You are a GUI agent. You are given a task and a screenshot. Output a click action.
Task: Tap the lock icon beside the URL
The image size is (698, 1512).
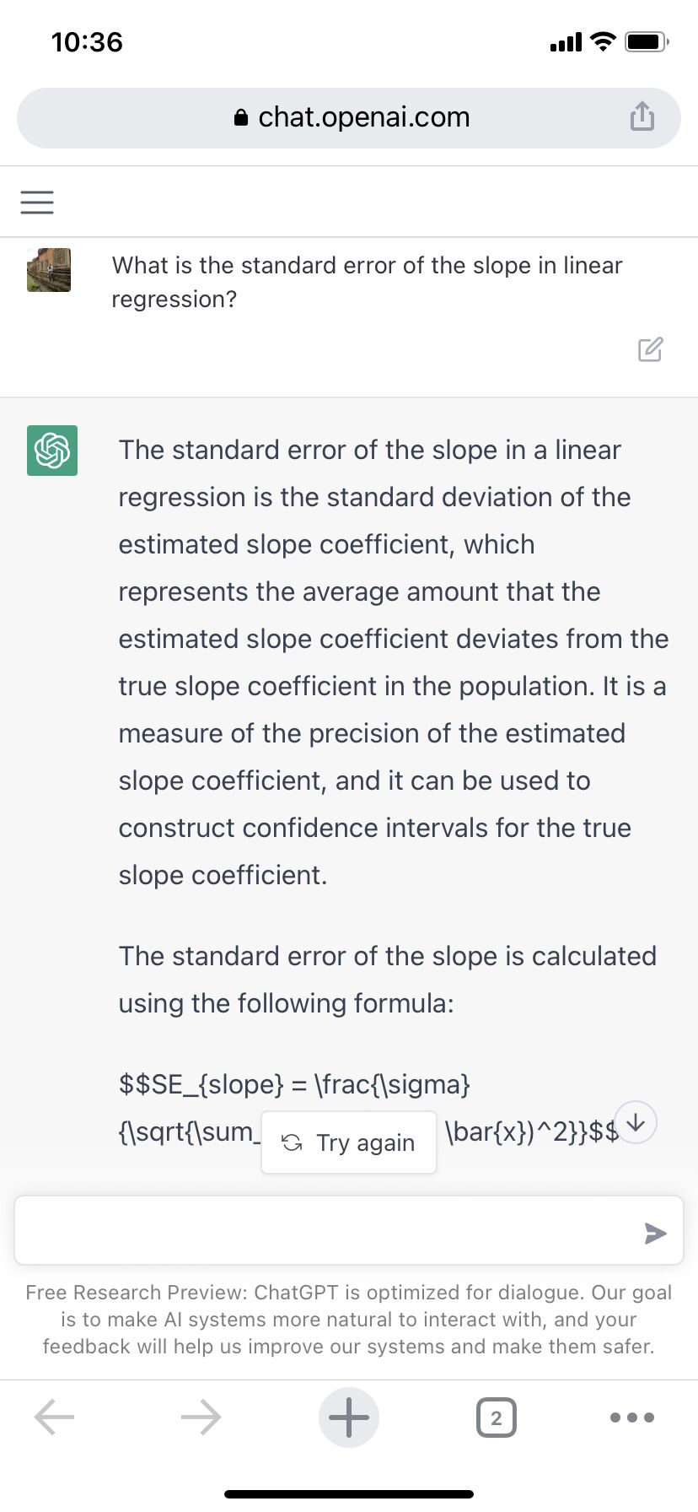pos(241,117)
